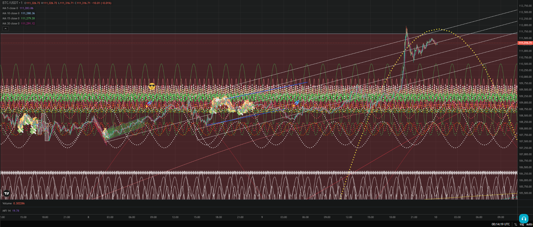Click the 108,000.00 price axis label
The width and height of the screenshot is (533, 227).
point(525,129)
